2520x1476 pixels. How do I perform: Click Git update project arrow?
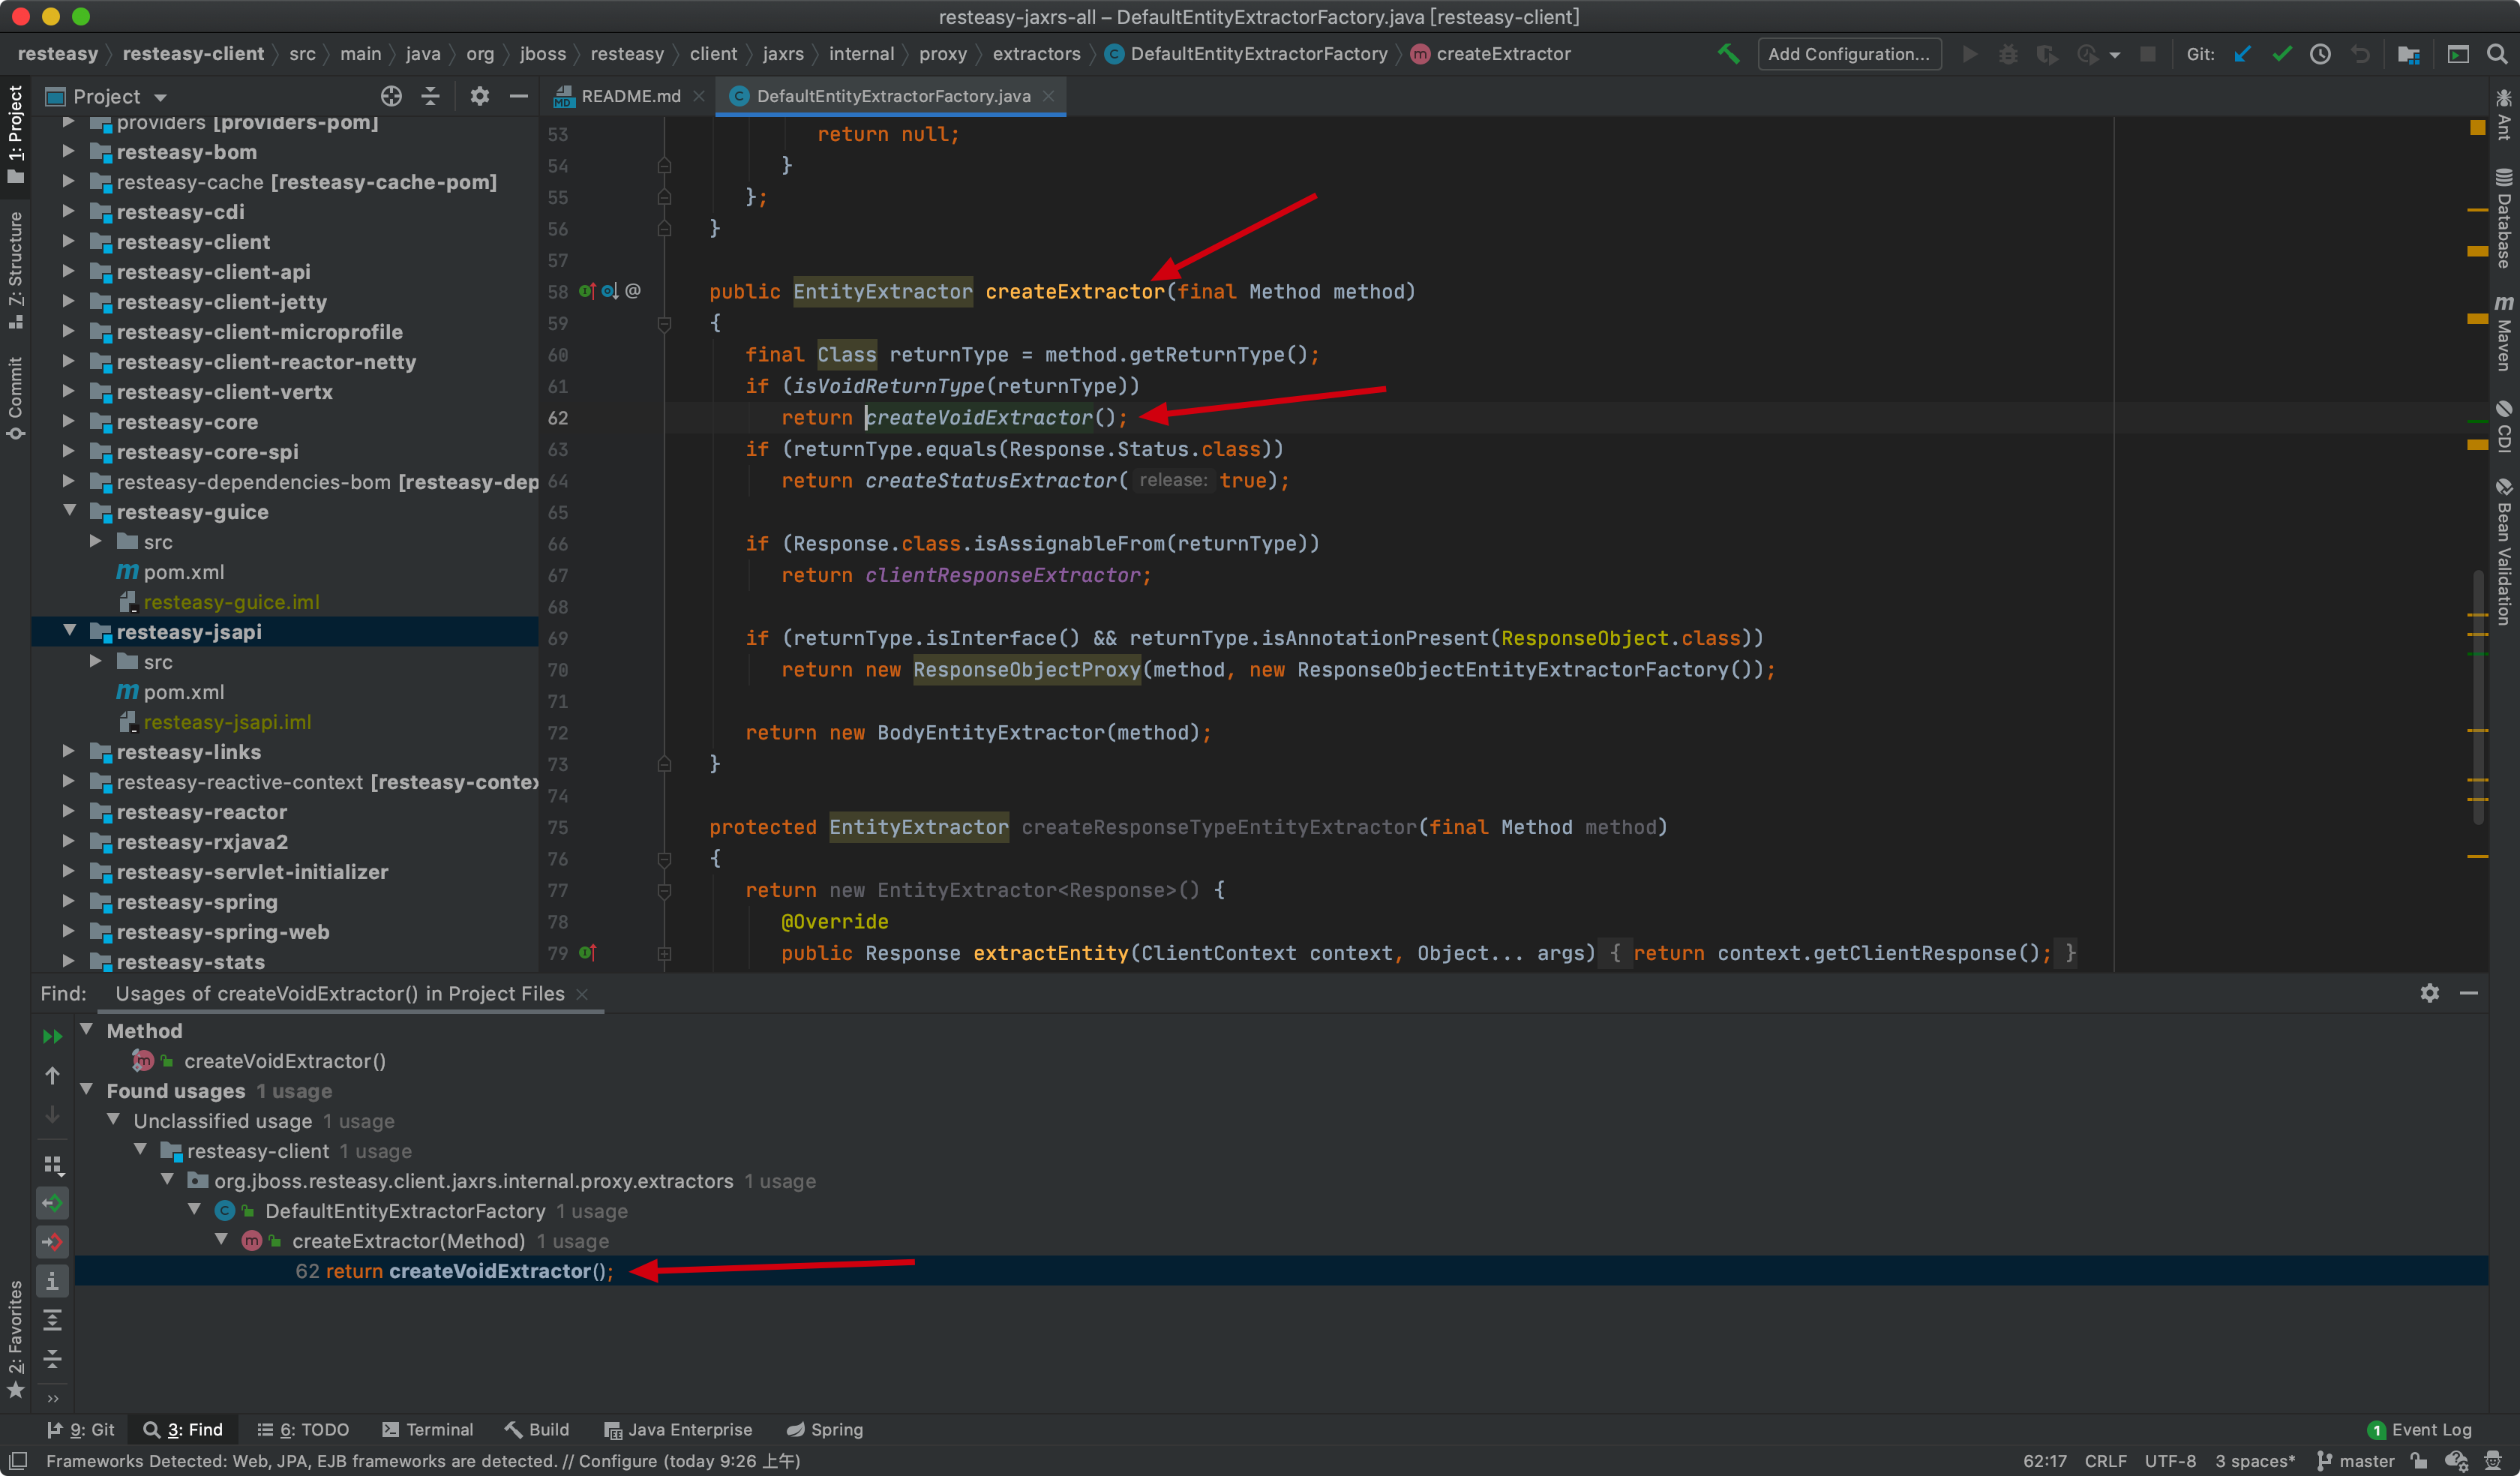[x=2243, y=54]
